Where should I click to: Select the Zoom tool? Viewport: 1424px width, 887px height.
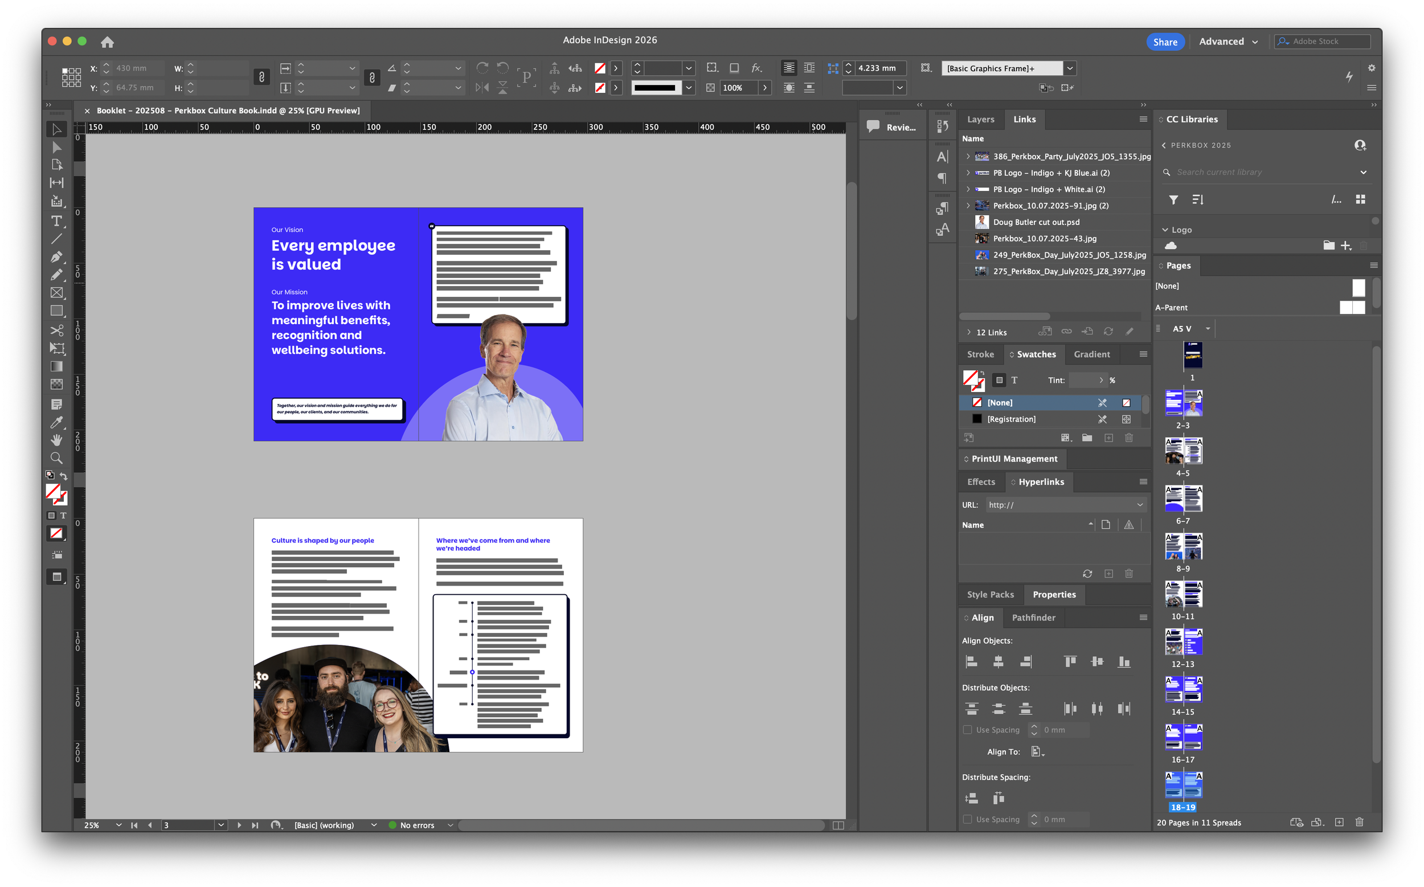tap(56, 458)
